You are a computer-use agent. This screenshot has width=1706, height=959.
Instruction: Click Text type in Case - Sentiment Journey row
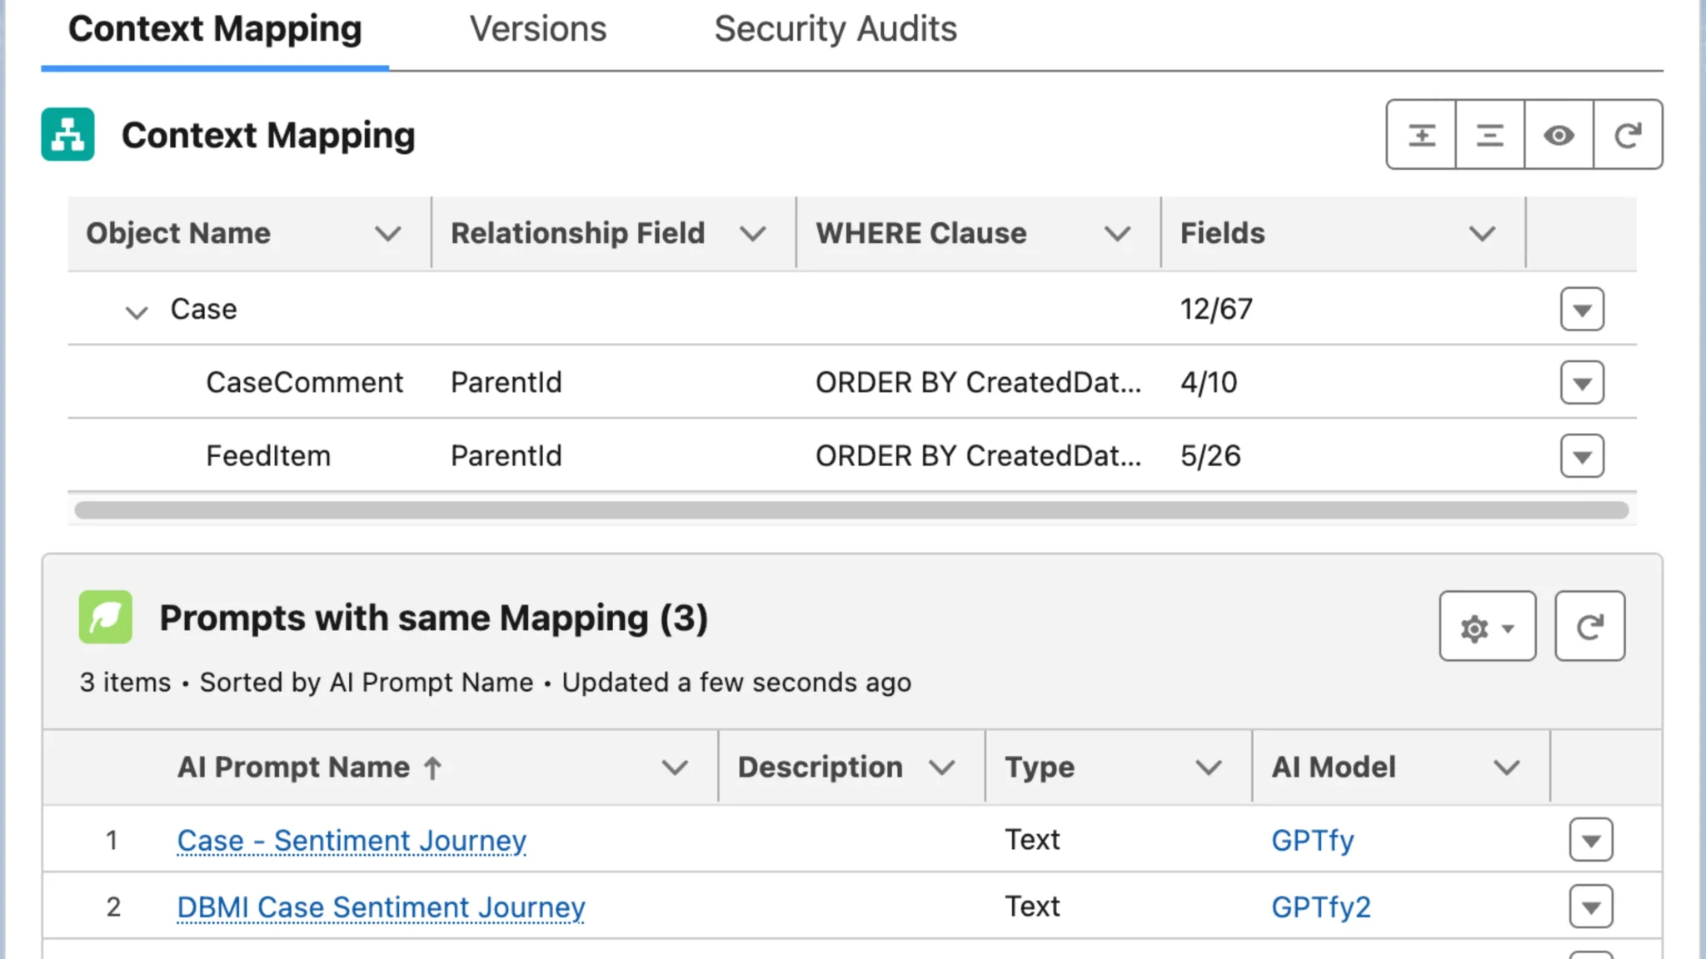tap(1032, 840)
